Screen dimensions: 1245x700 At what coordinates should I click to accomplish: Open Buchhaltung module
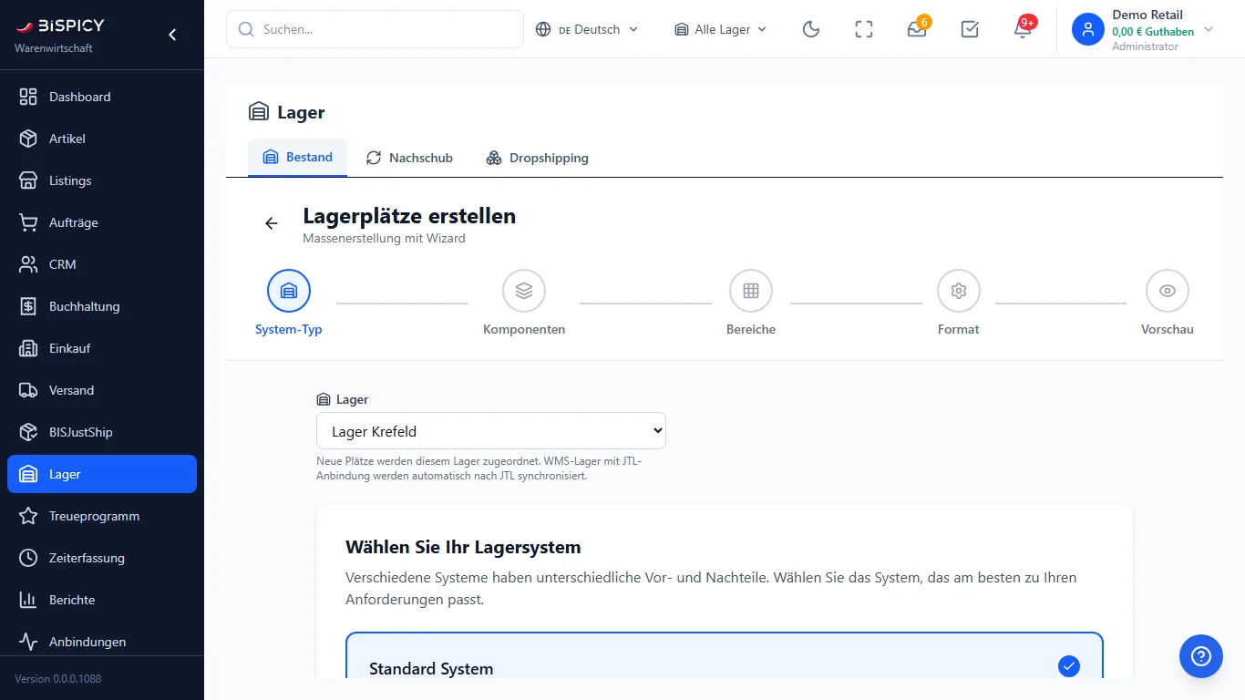click(102, 306)
